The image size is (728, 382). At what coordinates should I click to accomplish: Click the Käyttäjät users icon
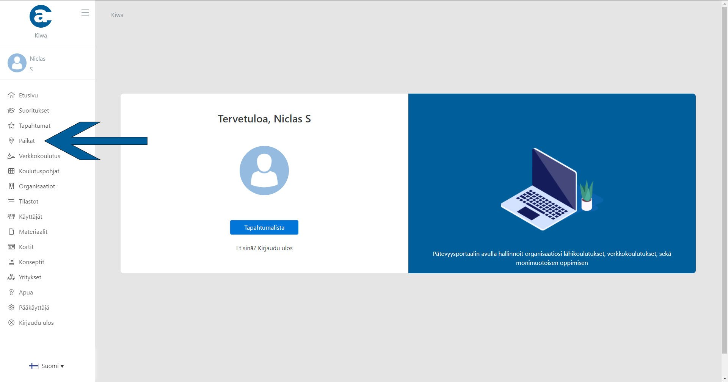click(11, 217)
